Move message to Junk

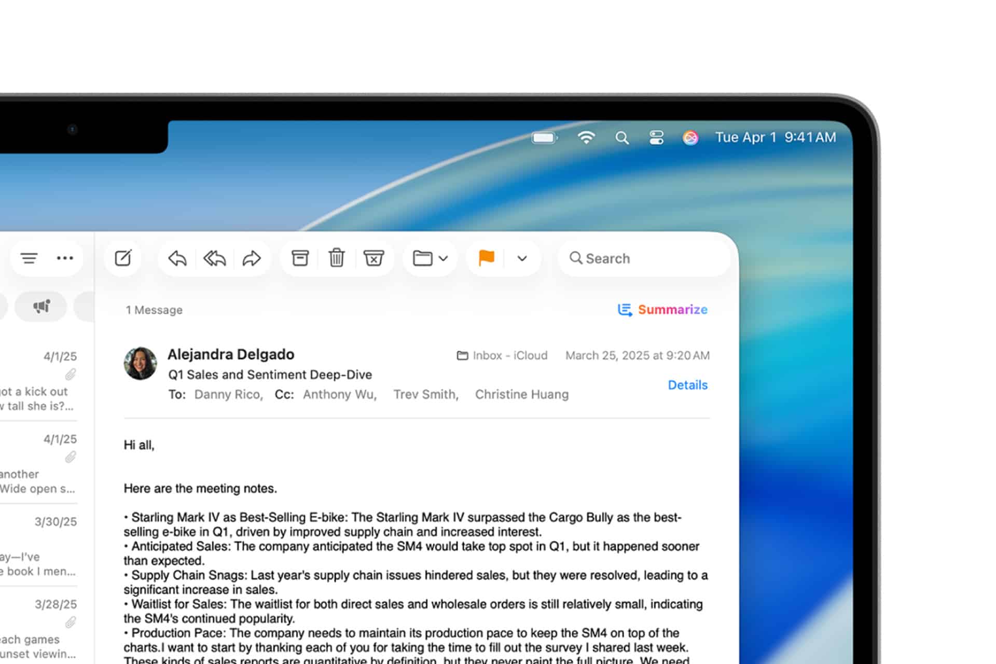374,258
